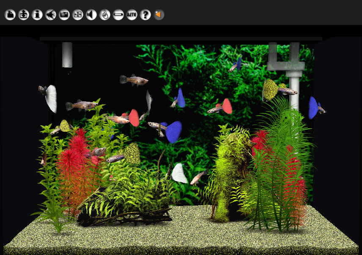The image size is (362, 255).
Task: Open help with the question mark icon
Action: pyautogui.click(x=145, y=15)
